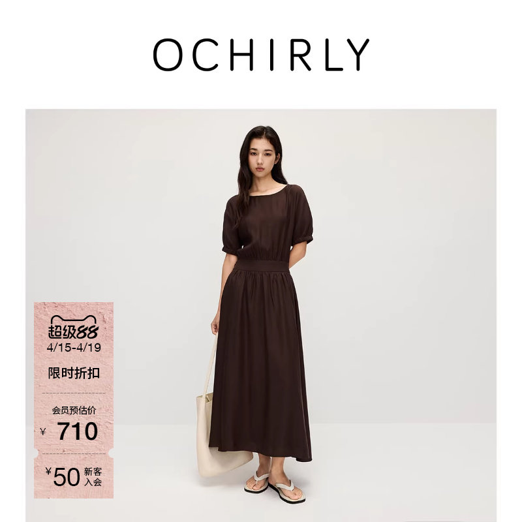Select the 4/15-4/19 promotion date text
522x522 pixels.
point(74,348)
